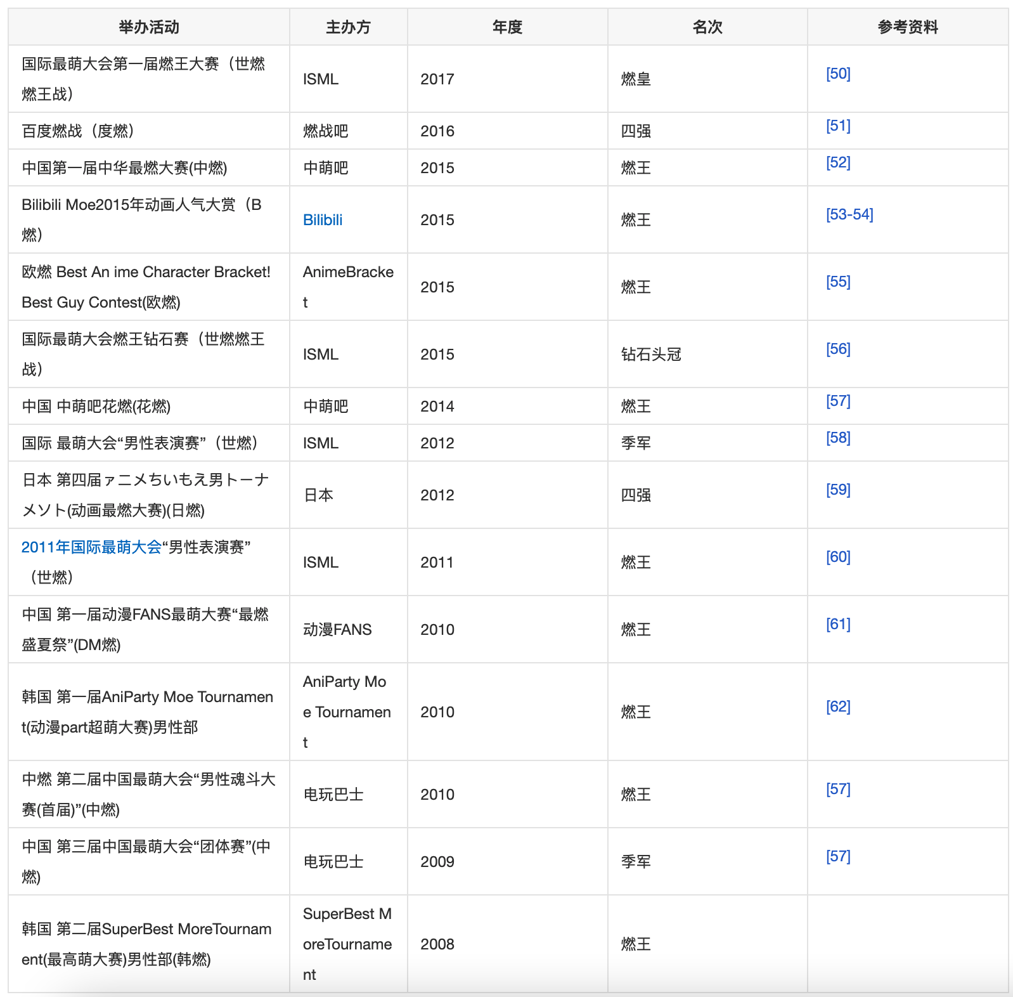This screenshot has width=1013, height=997.
Task: Open reference [57] in 中萌吧花燃 row
Action: pyautogui.click(x=837, y=401)
